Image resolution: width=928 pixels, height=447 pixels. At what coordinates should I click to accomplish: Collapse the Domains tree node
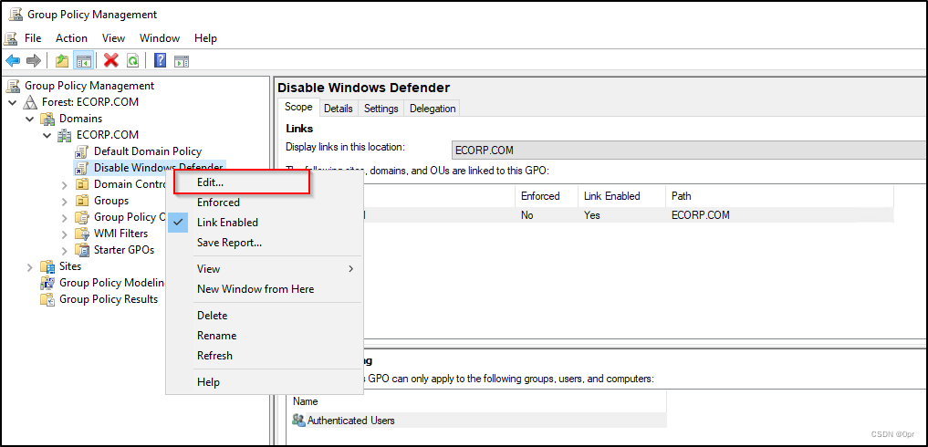tap(30, 119)
